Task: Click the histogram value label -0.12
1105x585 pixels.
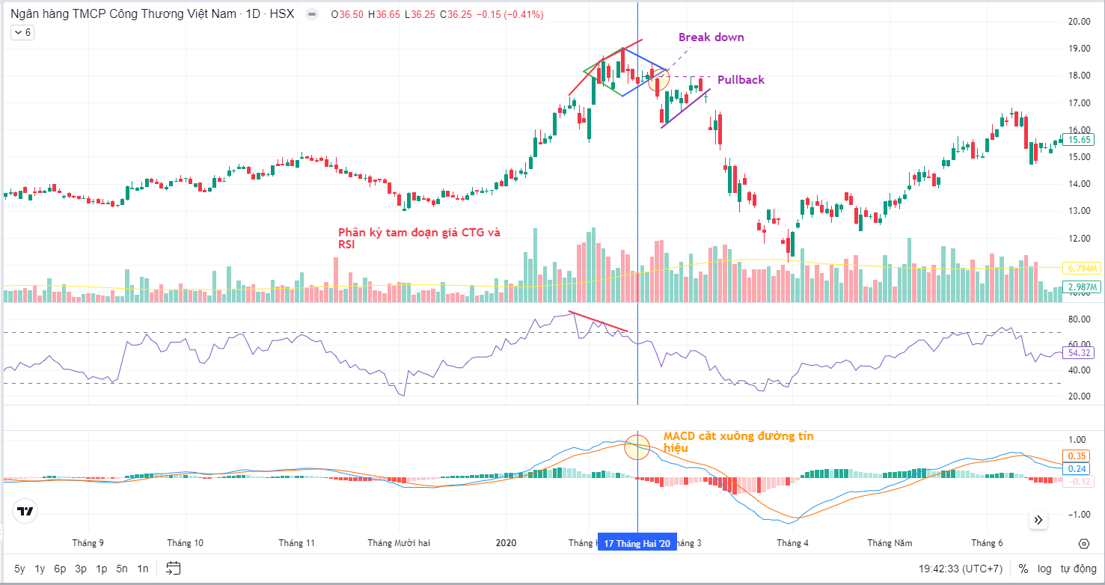Action: [x=1077, y=481]
